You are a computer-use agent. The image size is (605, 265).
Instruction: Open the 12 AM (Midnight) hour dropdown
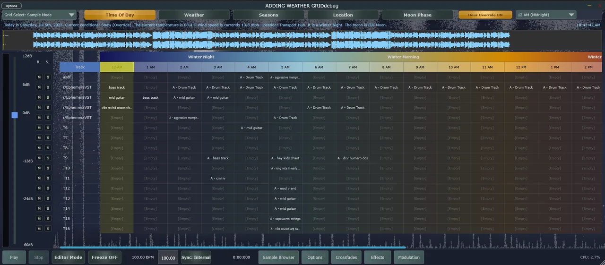point(545,15)
